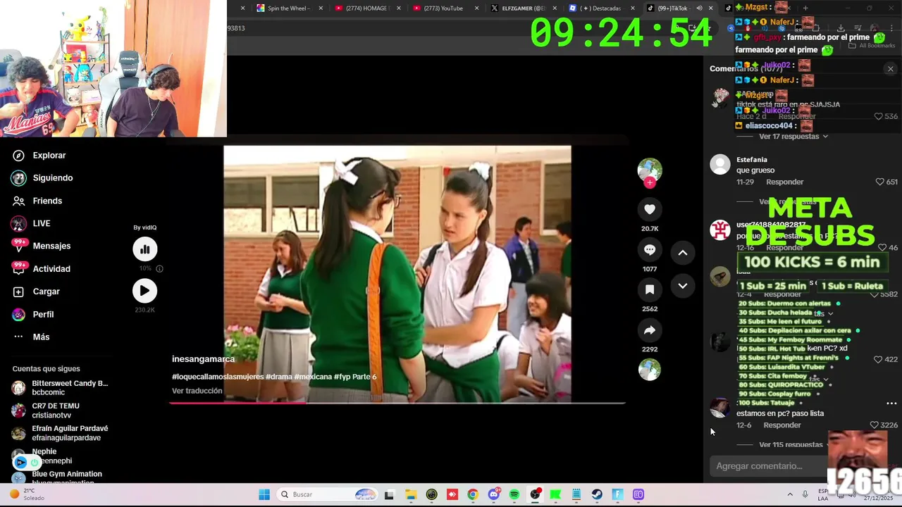Go to Siguiendo feed
Viewport: 902px width, 507px height.
pos(42,178)
